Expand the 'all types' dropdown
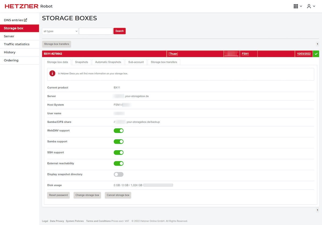 pos(60,31)
